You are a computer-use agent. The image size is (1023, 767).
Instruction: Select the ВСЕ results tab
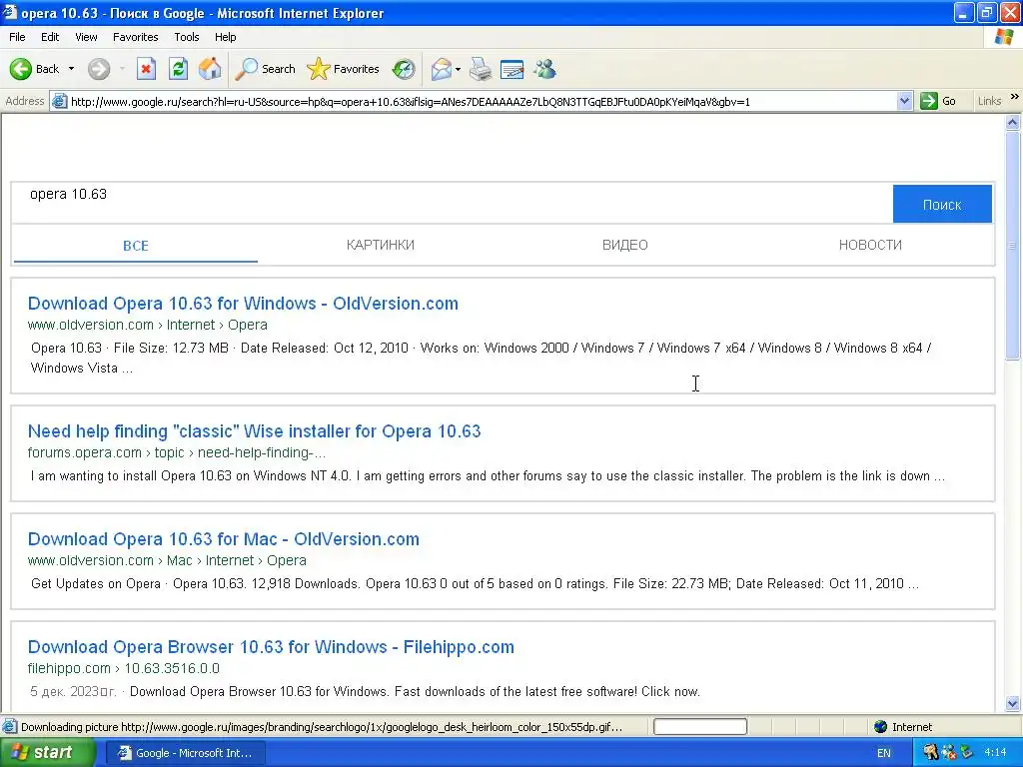point(136,246)
